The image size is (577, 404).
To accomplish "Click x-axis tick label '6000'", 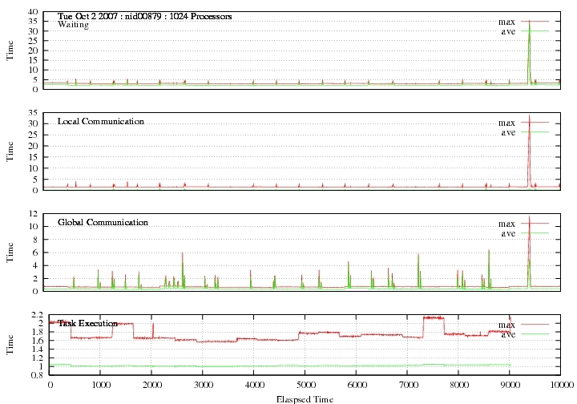I will pyautogui.click(x=357, y=386).
